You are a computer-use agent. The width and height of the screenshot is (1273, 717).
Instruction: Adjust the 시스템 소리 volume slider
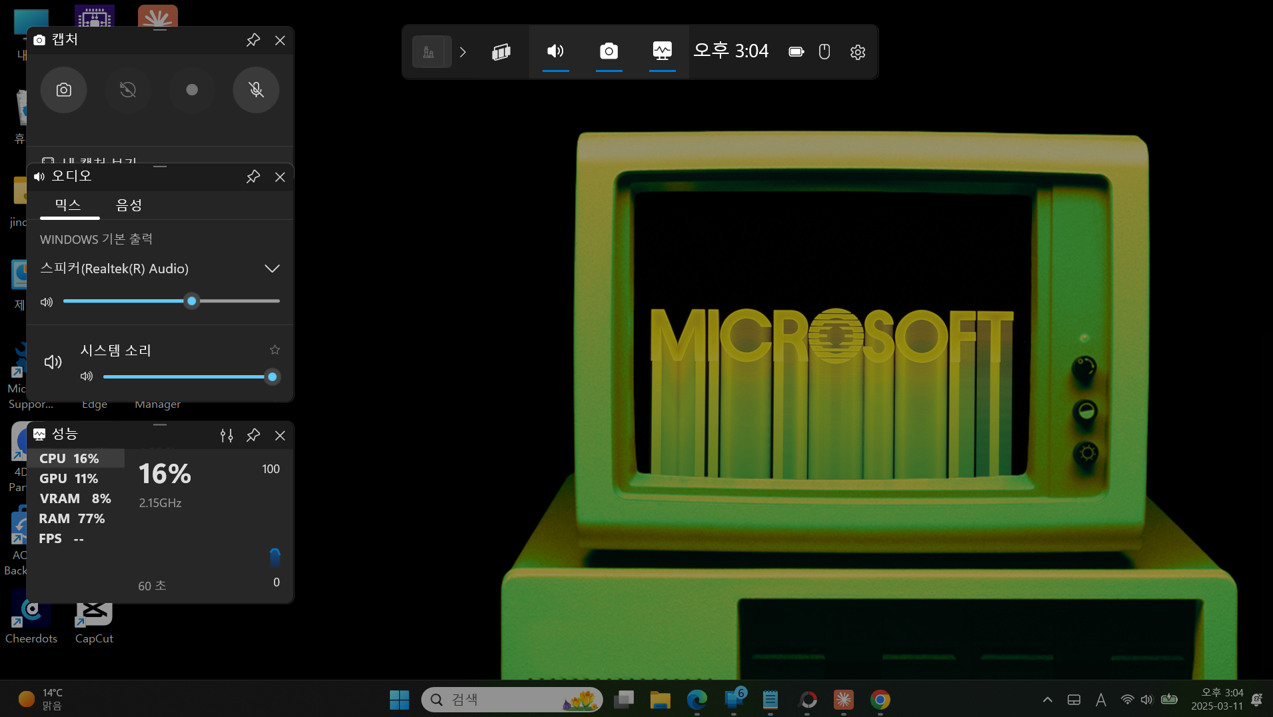coord(191,376)
